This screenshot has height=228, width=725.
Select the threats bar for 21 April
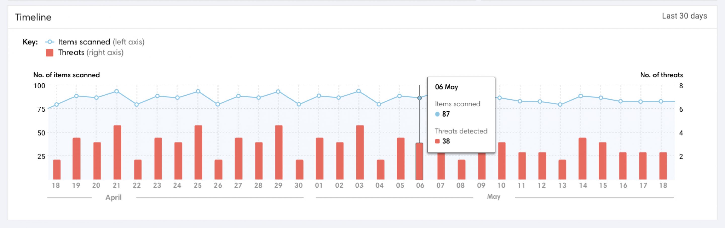[x=117, y=152]
